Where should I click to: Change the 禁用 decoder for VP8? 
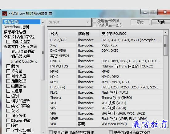click(82, 124)
